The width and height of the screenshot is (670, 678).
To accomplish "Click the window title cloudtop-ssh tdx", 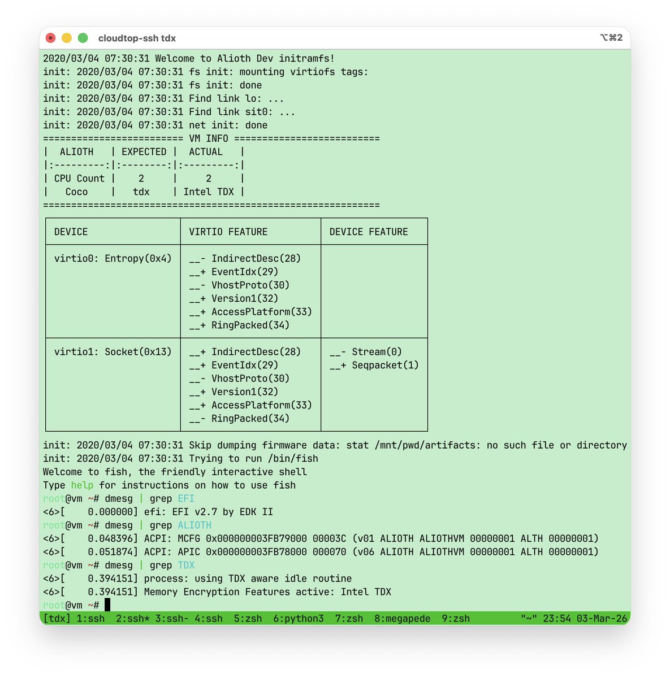I will (x=137, y=38).
